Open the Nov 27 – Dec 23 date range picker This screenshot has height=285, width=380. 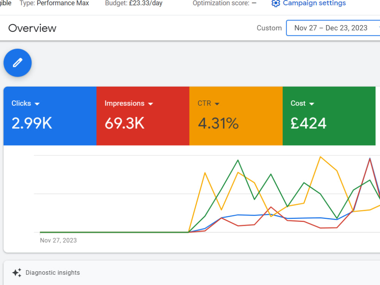coord(333,28)
